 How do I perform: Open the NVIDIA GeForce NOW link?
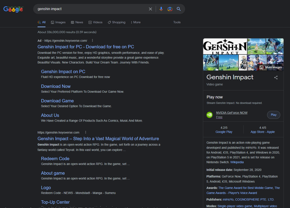pyautogui.click(x=232, y=113)
